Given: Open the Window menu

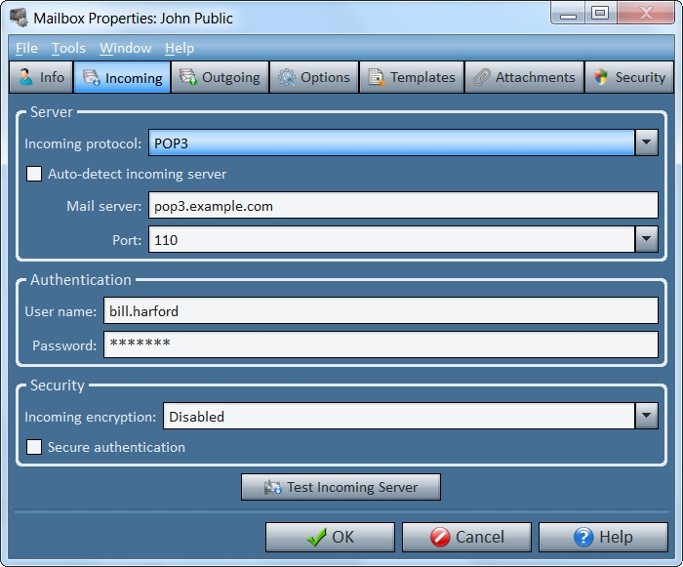Looking at the screenshot, I should point(126,48).
